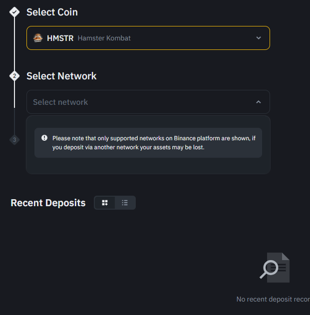Switch Recent Deposits to grid view
The height and width of the screenshot is (315, 310).
click(x=105, y=203)
